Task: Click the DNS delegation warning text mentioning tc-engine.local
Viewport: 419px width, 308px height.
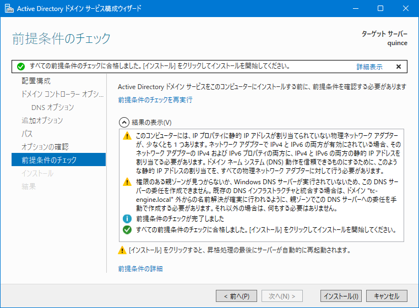Action: [x=267, y=195]
